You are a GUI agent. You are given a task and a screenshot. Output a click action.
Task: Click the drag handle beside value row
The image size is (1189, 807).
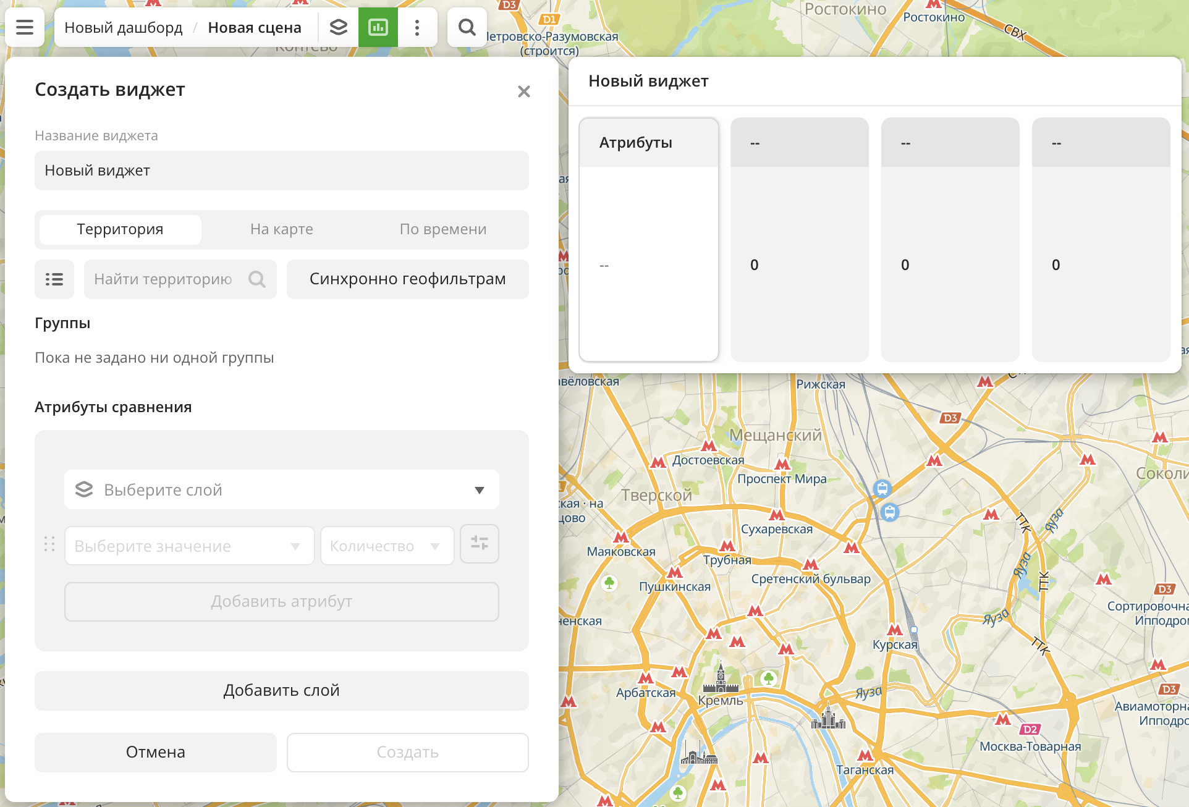tap(49, 544)
